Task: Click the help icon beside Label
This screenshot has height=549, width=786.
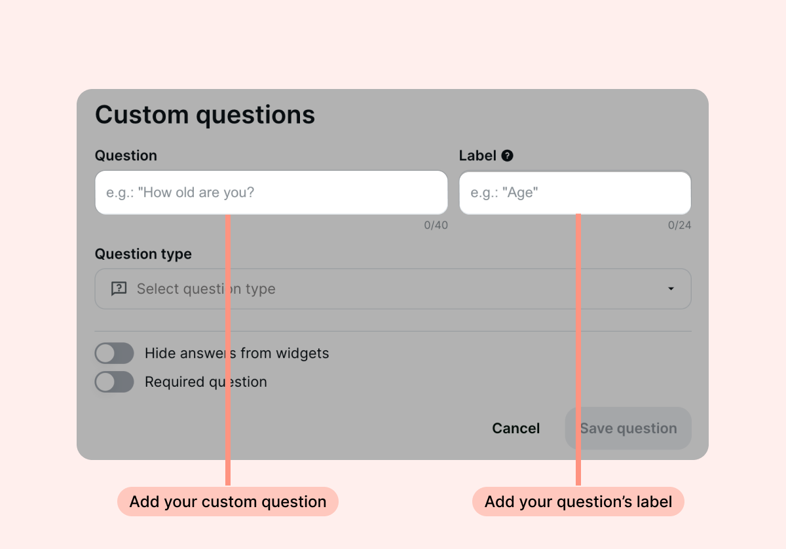Action: point(508,155)
